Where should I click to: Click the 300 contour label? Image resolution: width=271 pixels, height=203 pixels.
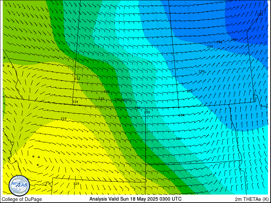138,108
